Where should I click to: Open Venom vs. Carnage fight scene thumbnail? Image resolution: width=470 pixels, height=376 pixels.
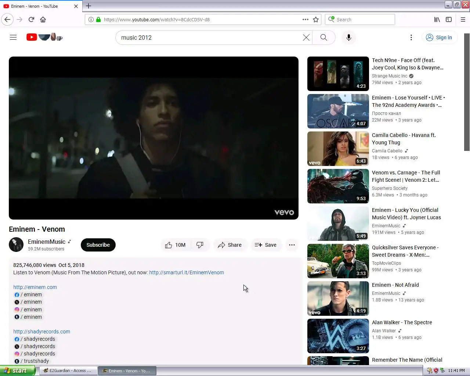338,186
